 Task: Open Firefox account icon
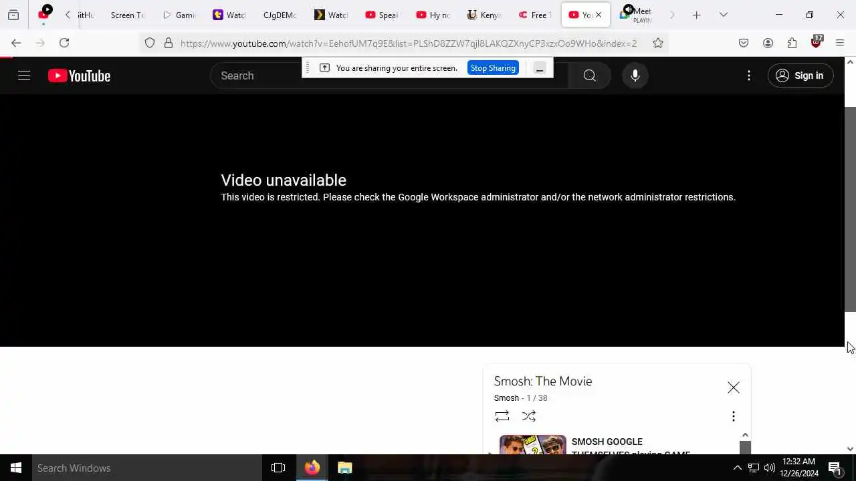768,43
